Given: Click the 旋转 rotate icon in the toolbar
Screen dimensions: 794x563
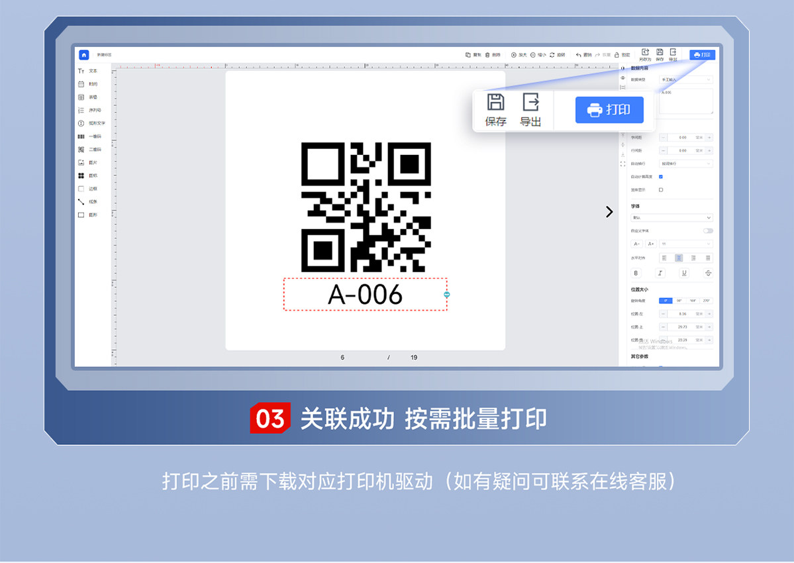Looking at the screenshot, I should (552, 55).
